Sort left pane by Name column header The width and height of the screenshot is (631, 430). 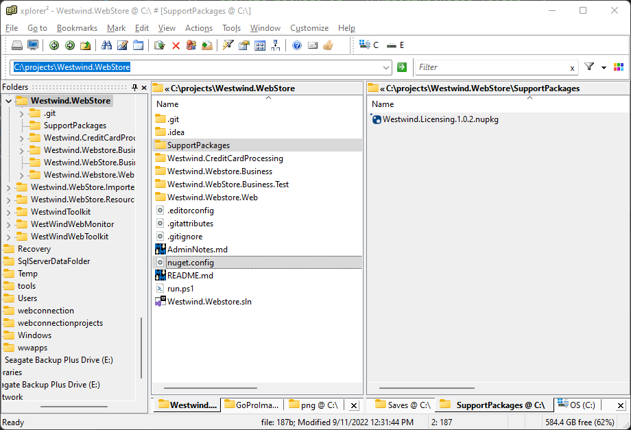click(x=167, y=104)
